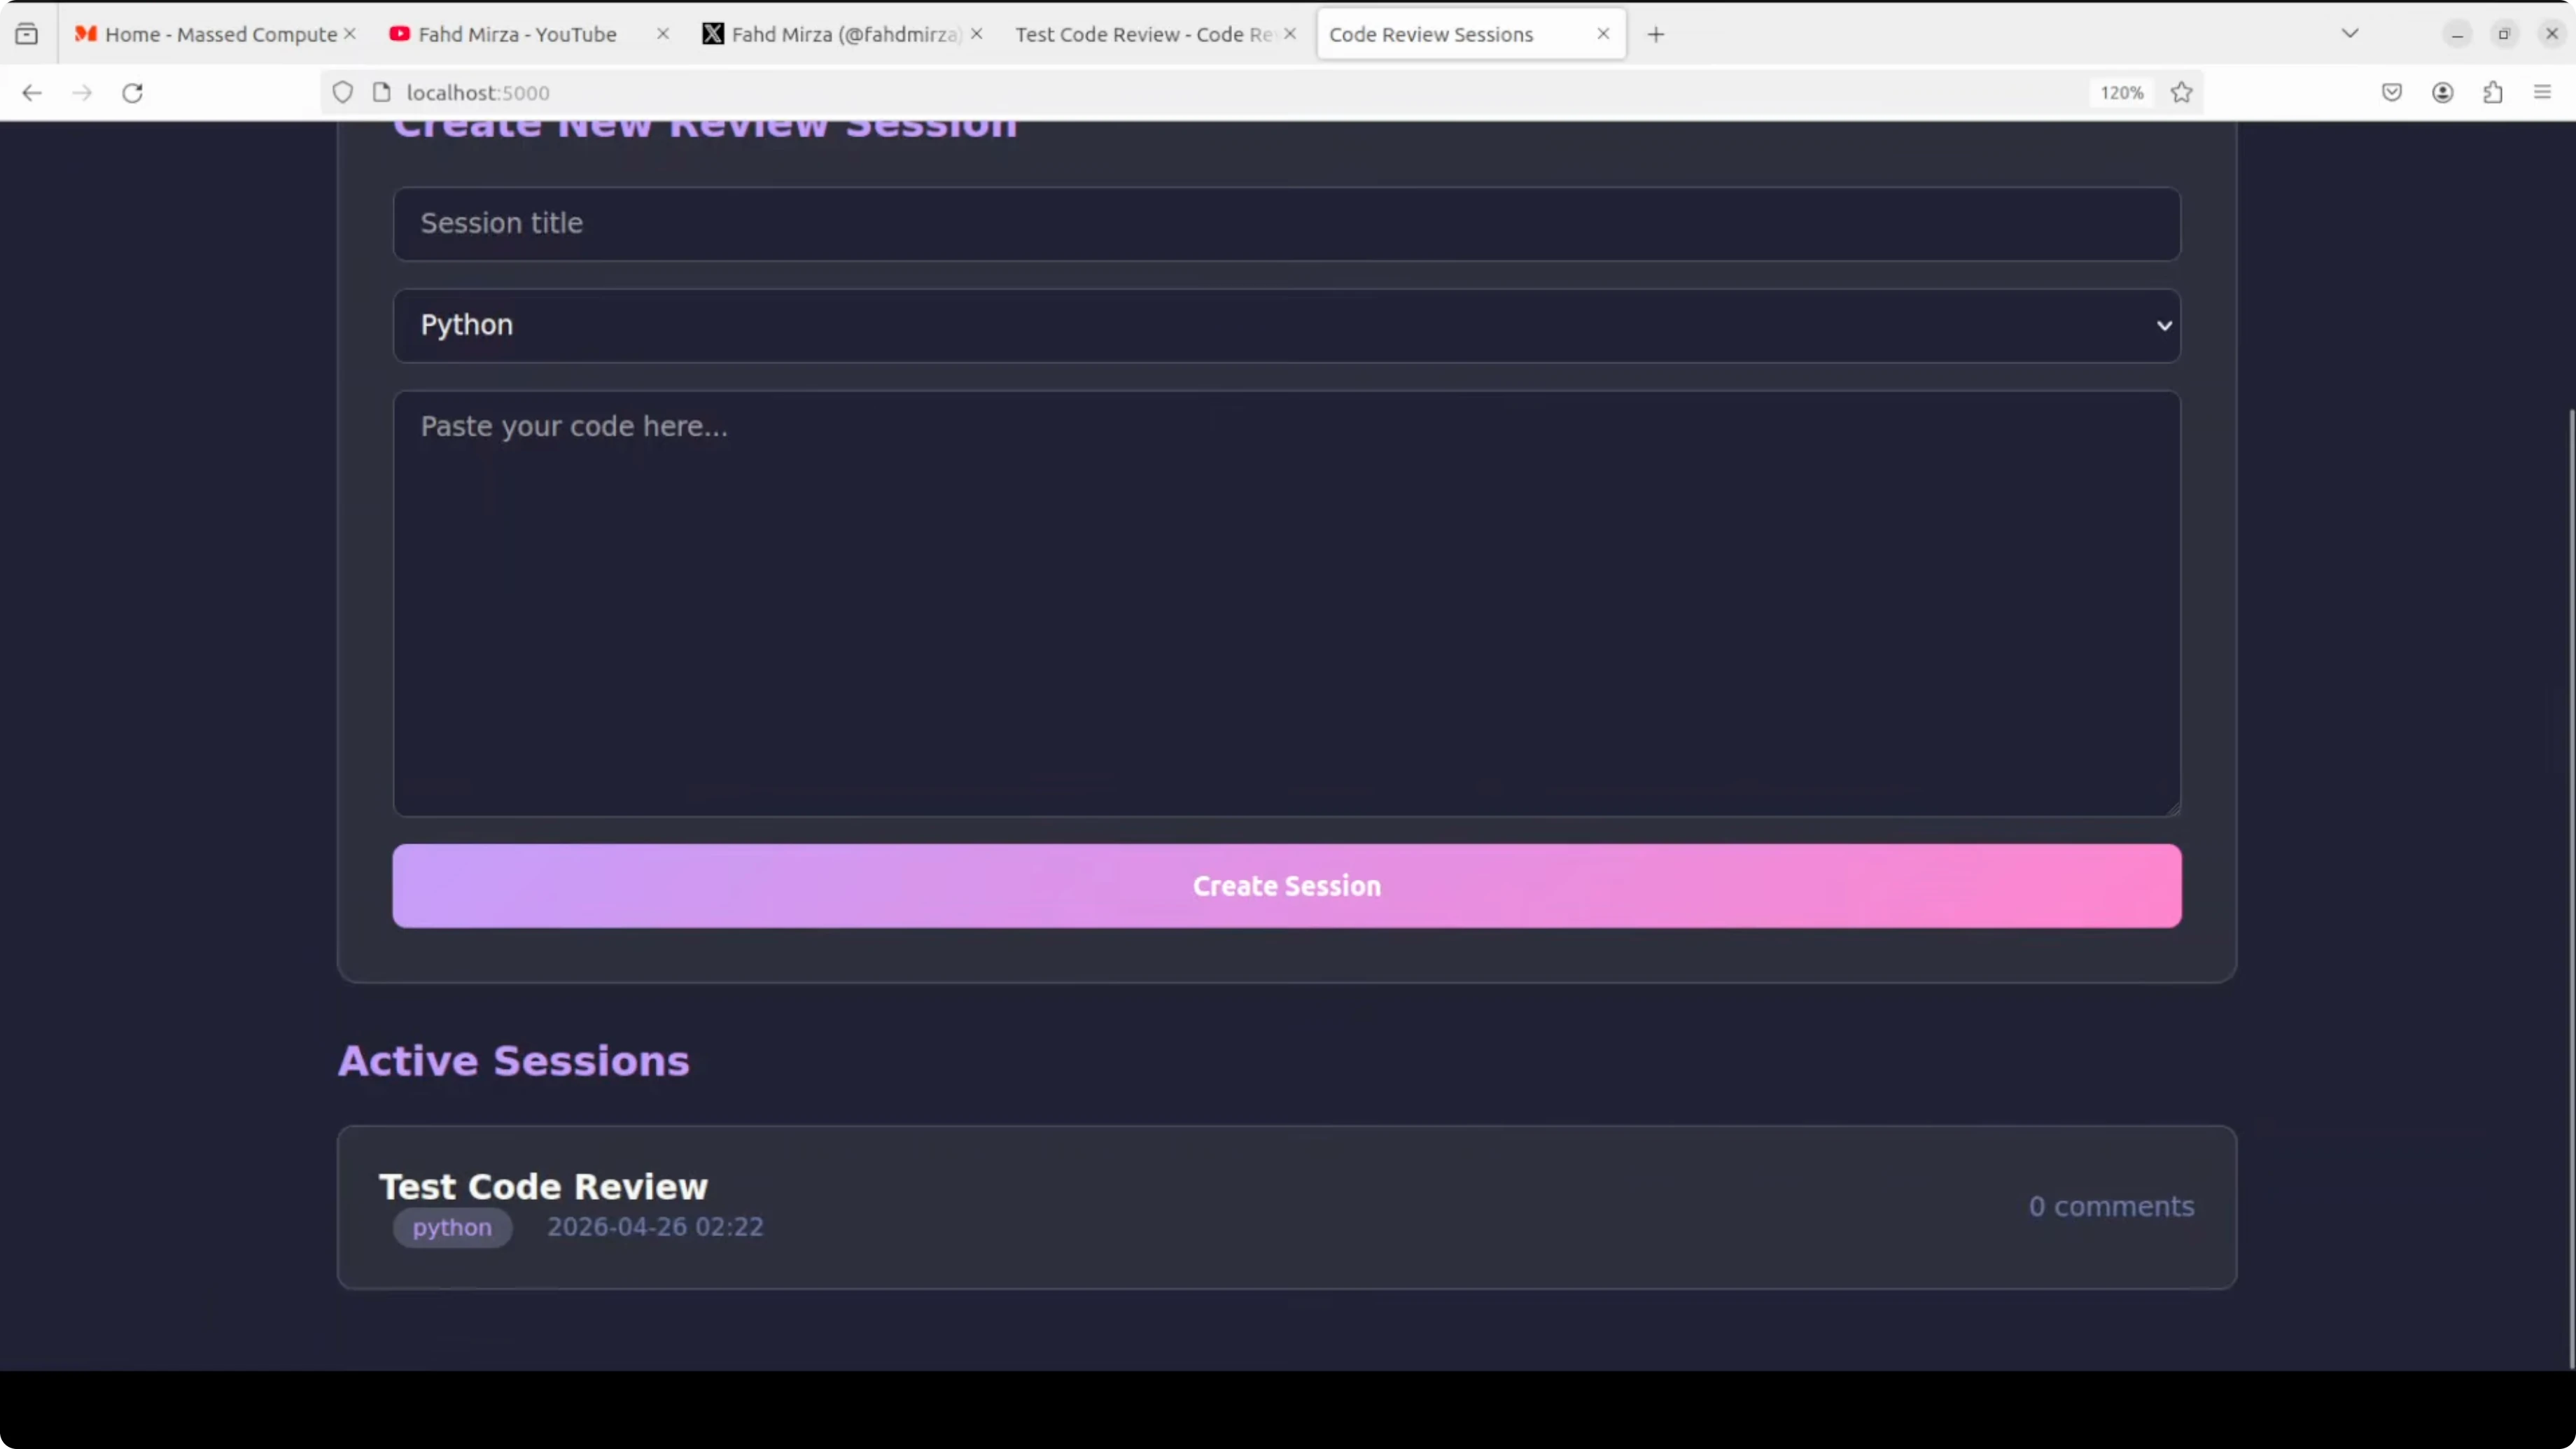Click the browser back arrow icon

coord(32,93)
